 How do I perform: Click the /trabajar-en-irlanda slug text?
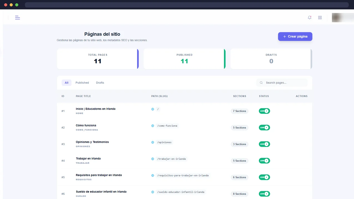point(171,159)
